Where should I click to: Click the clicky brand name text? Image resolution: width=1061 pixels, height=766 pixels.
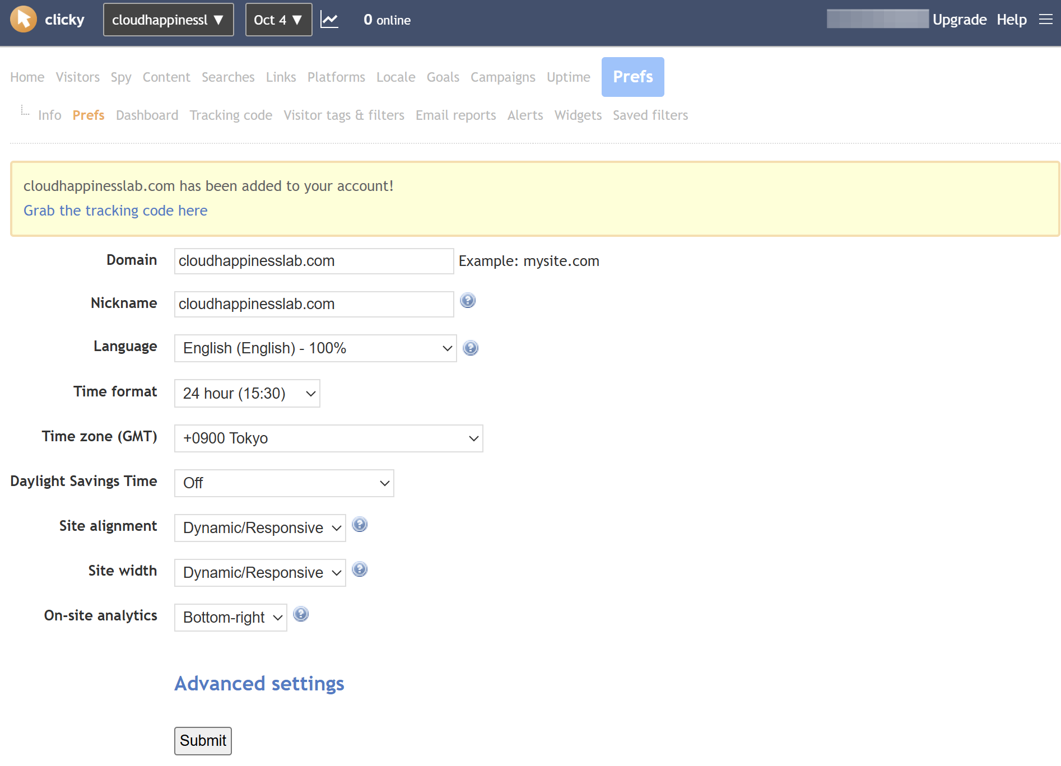64,20
